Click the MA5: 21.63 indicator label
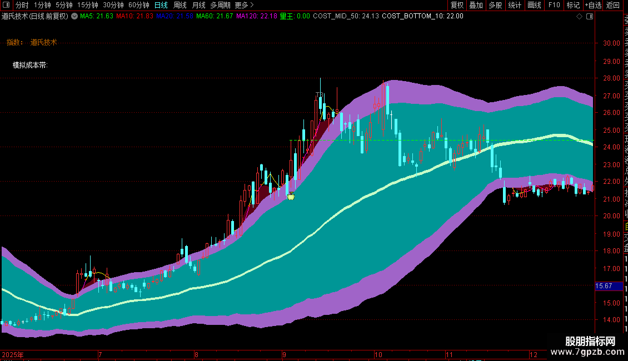Image resolution: width=628 pixels, height=361 pixels. coord(97,16)
